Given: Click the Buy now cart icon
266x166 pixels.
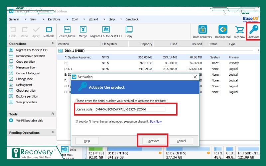Looking at the screenshot, I should (x=239, y=32).
